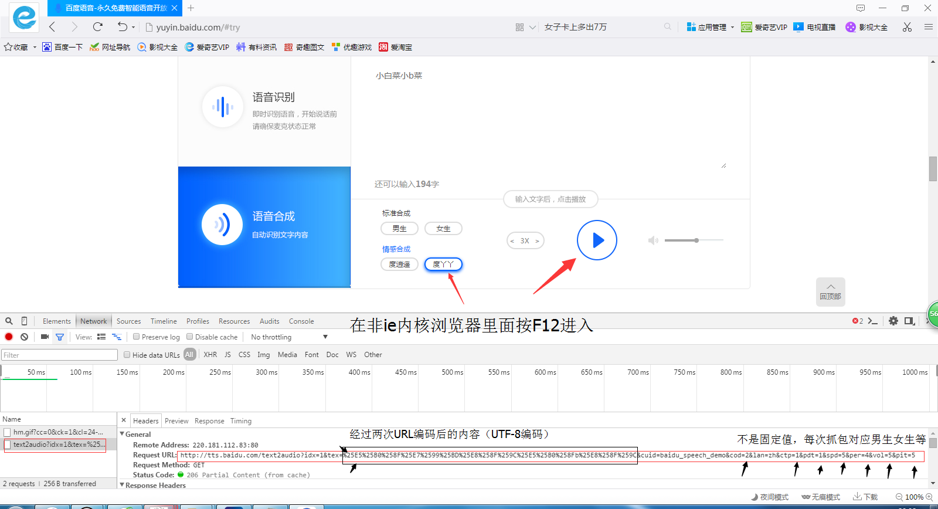Image resolution: width=938 pixels, height=509 pixels.
Task: Click the 电视直播 toolbar link
Action: (x=814, y=27)
